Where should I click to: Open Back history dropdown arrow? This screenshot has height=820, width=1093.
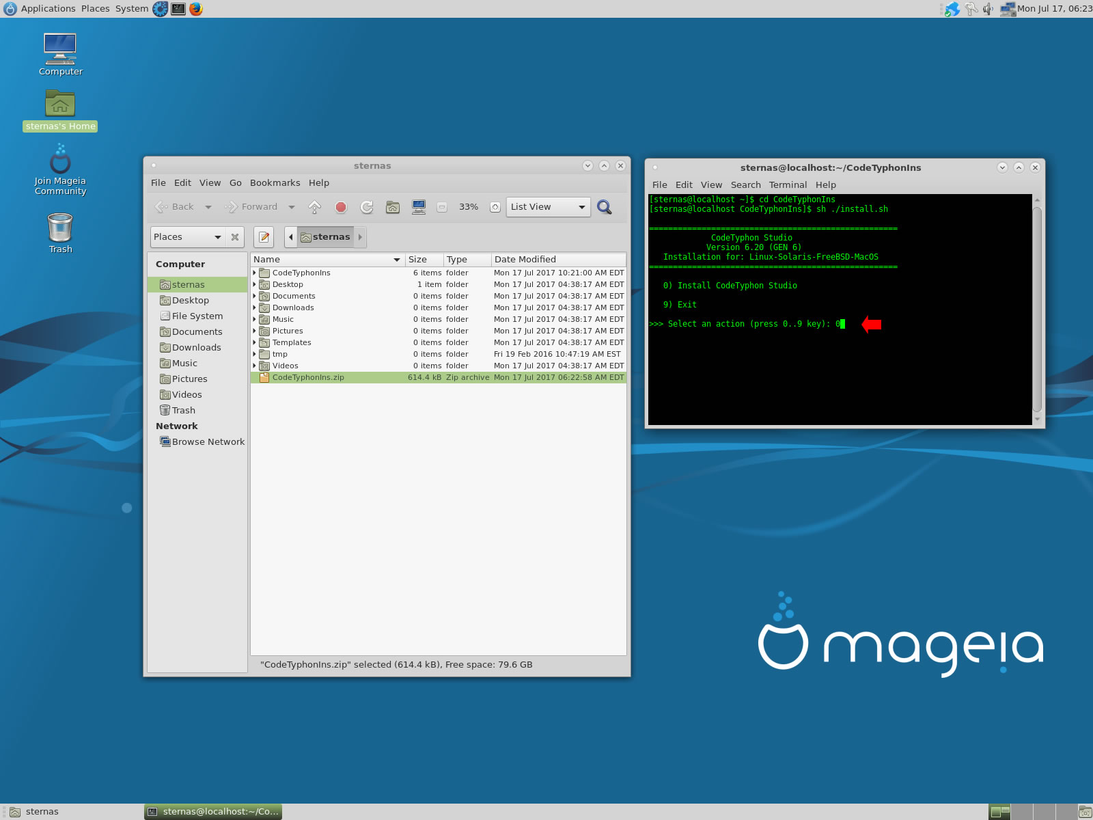pos(208,207)
